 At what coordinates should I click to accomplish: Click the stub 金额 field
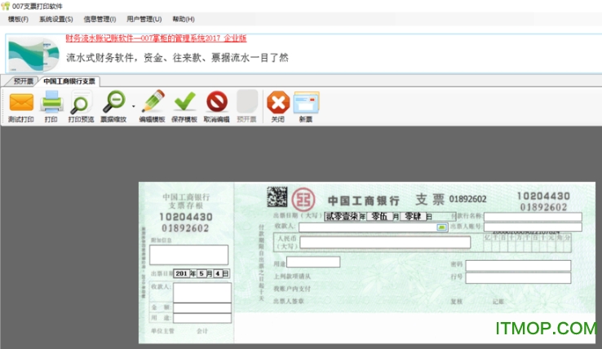[x=202, y=308]
